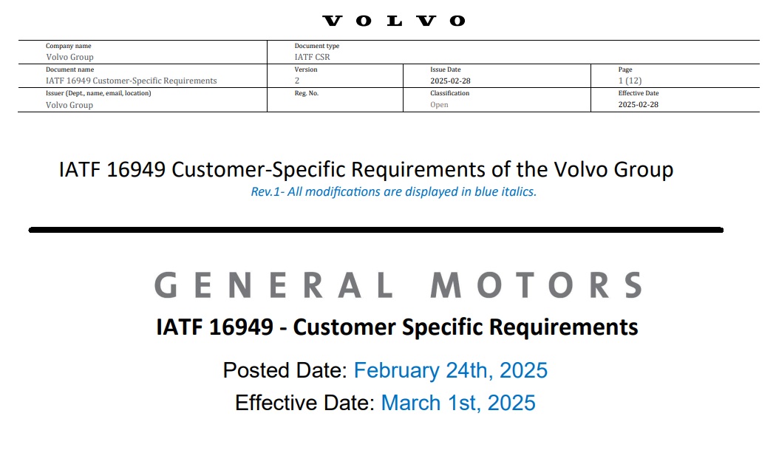776x453 pixels.
Task: Click the Page value 1 (12)
Action: click(630, 81)
